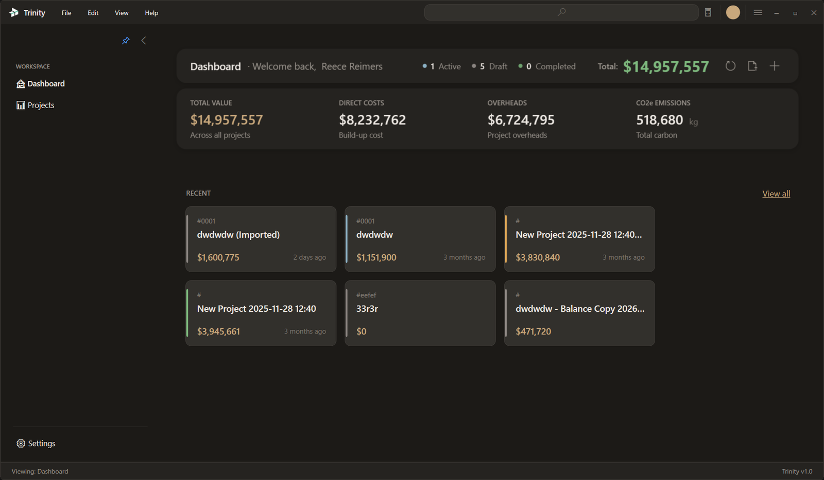This screenshot has width=824, height=480.
Task: Filter by 0 Completed status
Action: (x=547, y=66)
